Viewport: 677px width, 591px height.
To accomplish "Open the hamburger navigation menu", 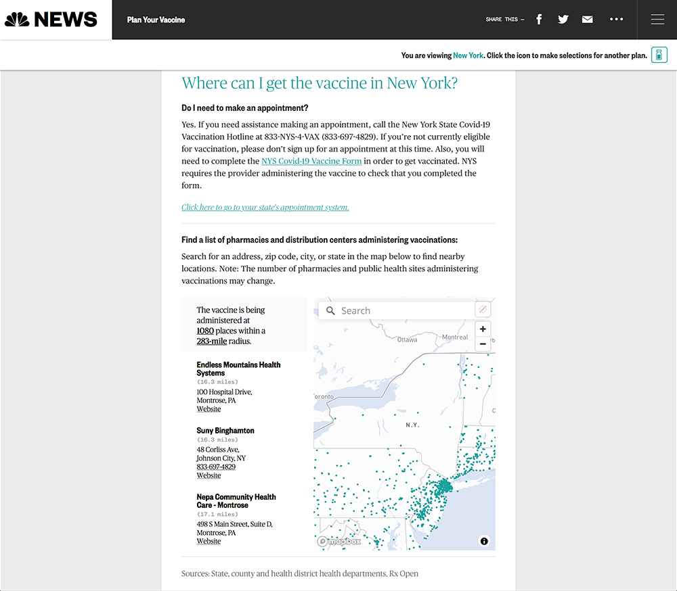I will pyautogui.click(x=657, y=20).
